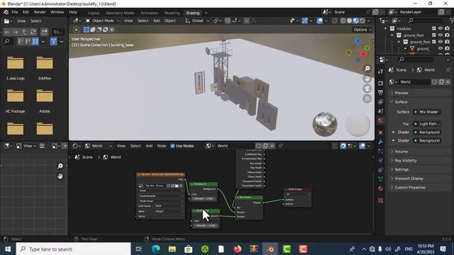
Task: Click the file browser back arrow
Action: coord(7,32)
